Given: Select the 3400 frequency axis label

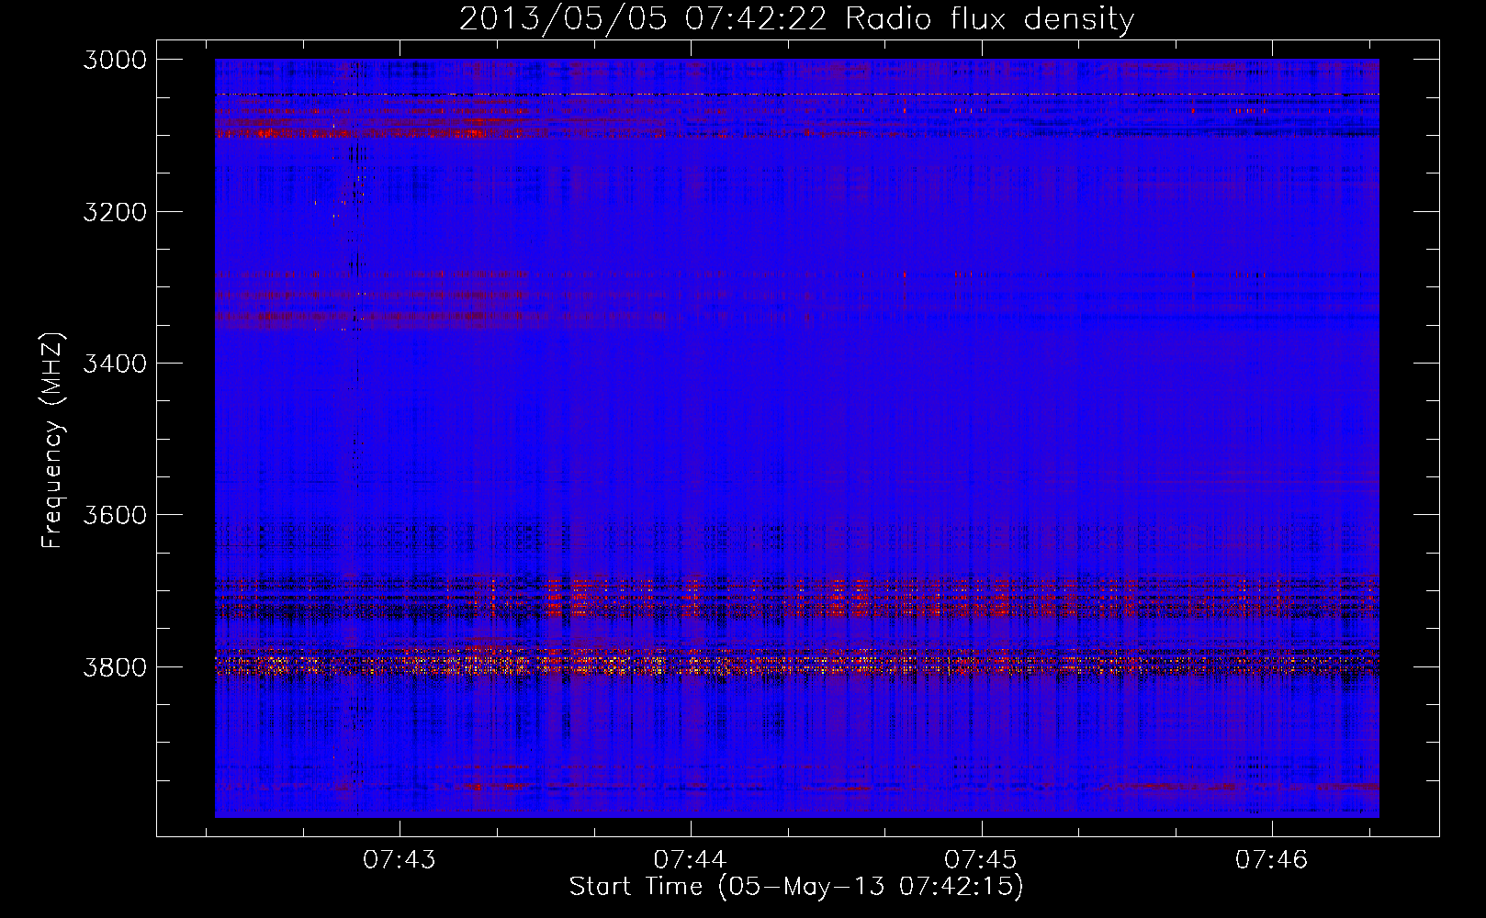Looking at the screenshot, I should click(115, 364).
